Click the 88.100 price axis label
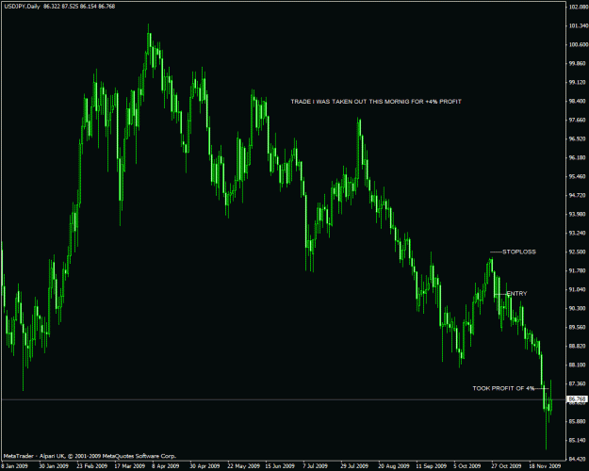This screenshot has height=471, width=589. click(578, 365)
